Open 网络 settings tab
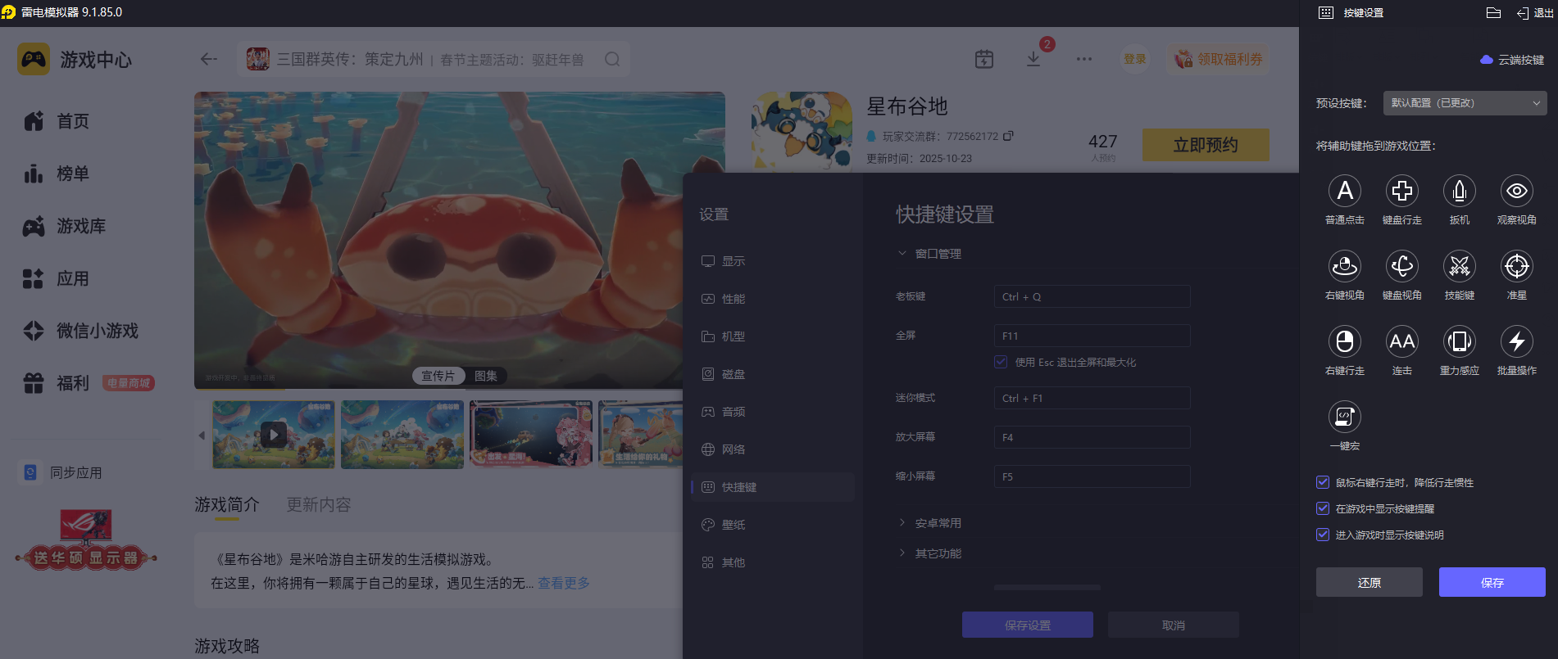1558x659 pixels. pyautogui.click(x=773, y=449)
